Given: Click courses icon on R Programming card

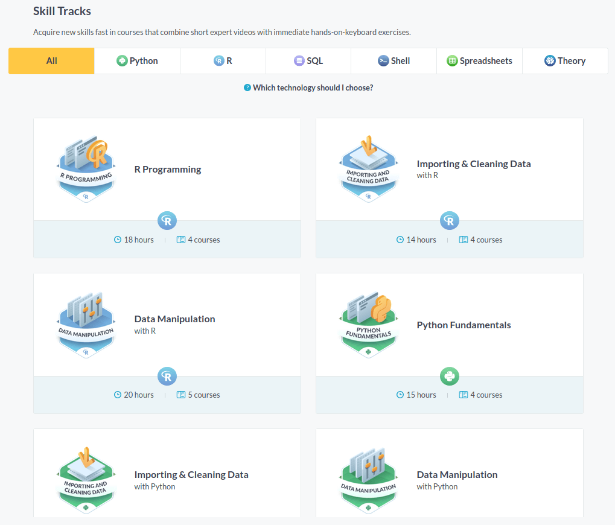Looking at the screenshot, I should 181,240.
